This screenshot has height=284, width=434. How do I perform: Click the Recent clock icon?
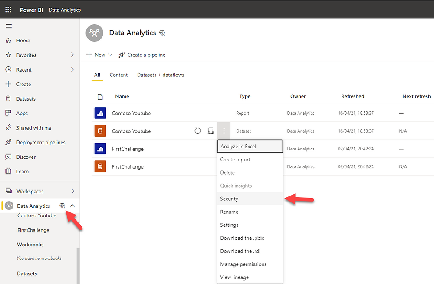coord(9,69)
